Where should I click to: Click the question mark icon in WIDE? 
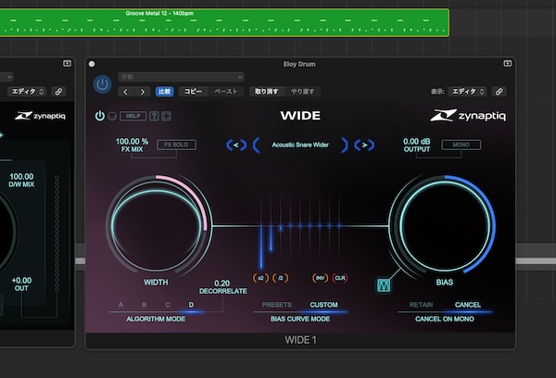pos(154,116)
